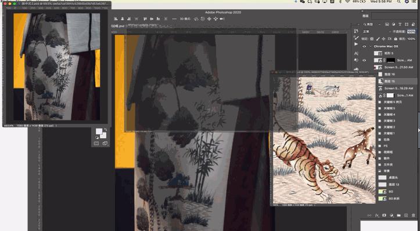
Task: Click the lock image pixels brush icon
Action: tap(378, 39)
